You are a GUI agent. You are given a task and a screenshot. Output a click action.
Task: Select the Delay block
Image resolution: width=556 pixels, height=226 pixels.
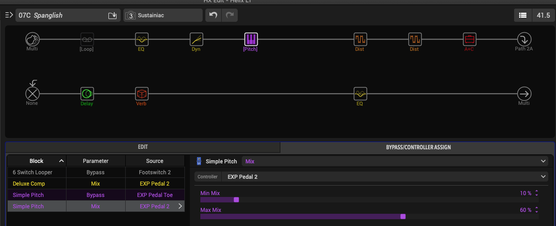[87, 94]
